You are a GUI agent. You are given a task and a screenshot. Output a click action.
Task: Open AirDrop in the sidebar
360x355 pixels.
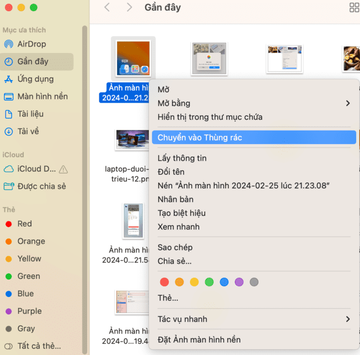point(31,44)
